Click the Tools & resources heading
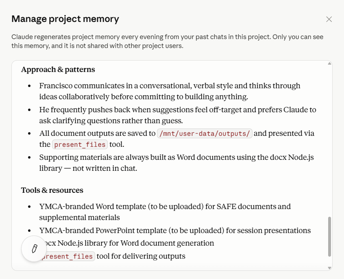Screen dimensions: 344x279 [52, 190]
